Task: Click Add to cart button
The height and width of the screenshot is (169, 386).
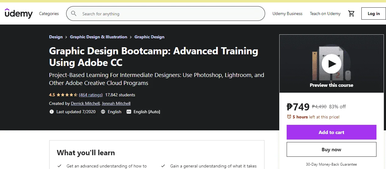Action: [331, 132]
